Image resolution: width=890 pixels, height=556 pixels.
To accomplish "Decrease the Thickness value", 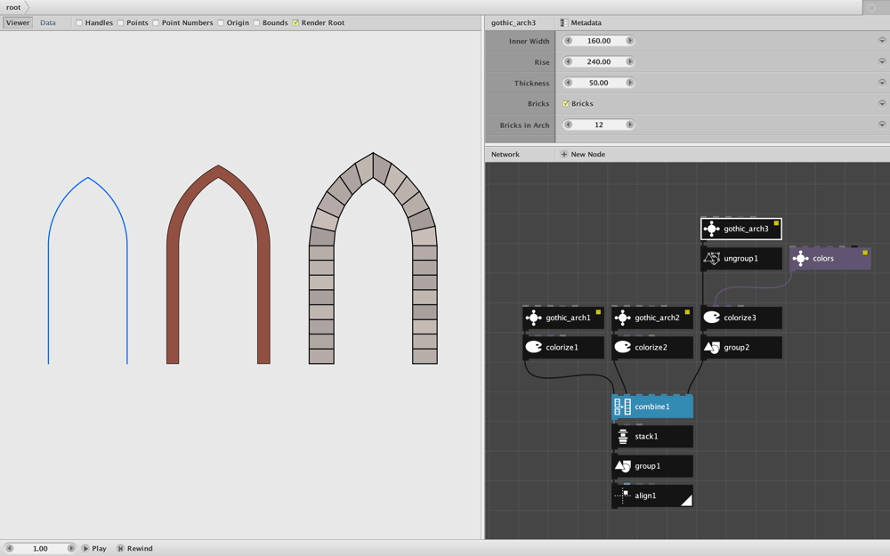I will [x=568, y=83].
